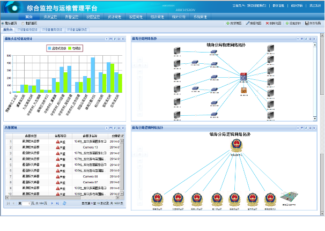
Task: Click the top police badge in logical topology
Action: pyautogui.click(x=235, y=146)
